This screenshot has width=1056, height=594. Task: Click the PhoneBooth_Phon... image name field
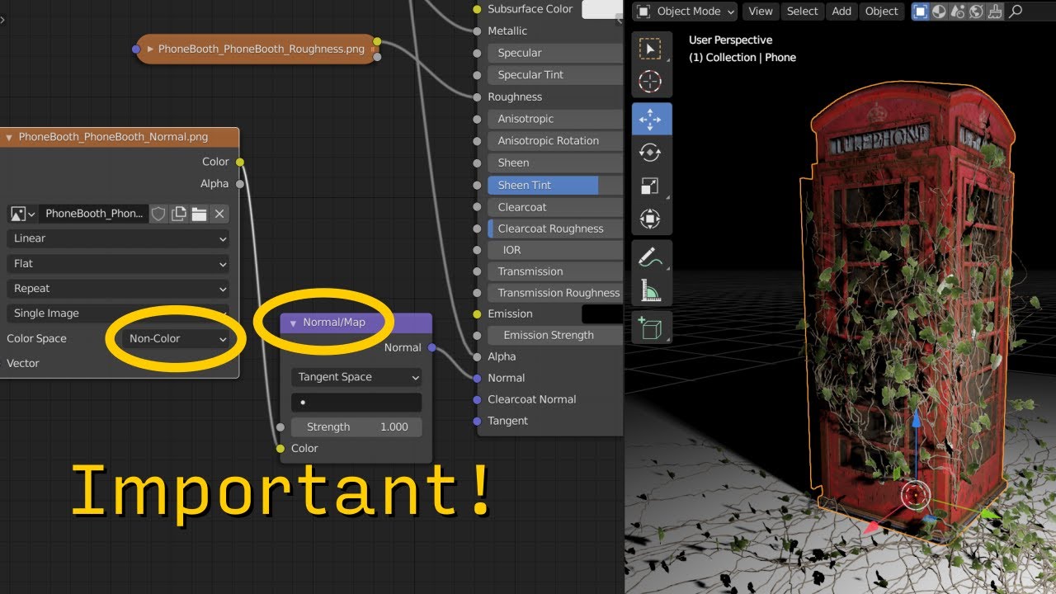pyautogui.click(x=94, y=214)
